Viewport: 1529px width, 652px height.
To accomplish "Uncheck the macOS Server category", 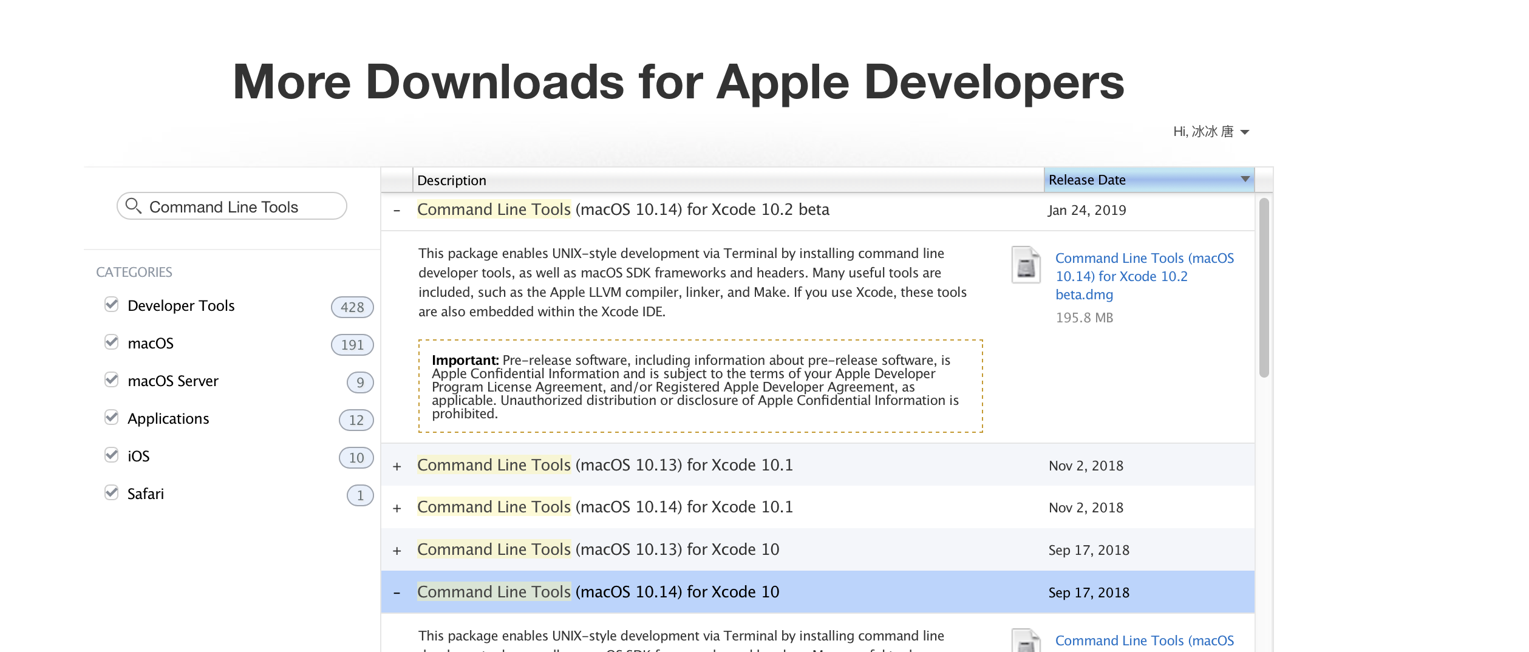I will pos(111,380).
